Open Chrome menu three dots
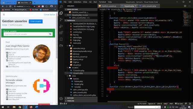The height and width of the screenshot is (109, 193). point(55,6)
